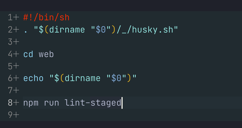Click the echo command on line 6

coord(33,78)
